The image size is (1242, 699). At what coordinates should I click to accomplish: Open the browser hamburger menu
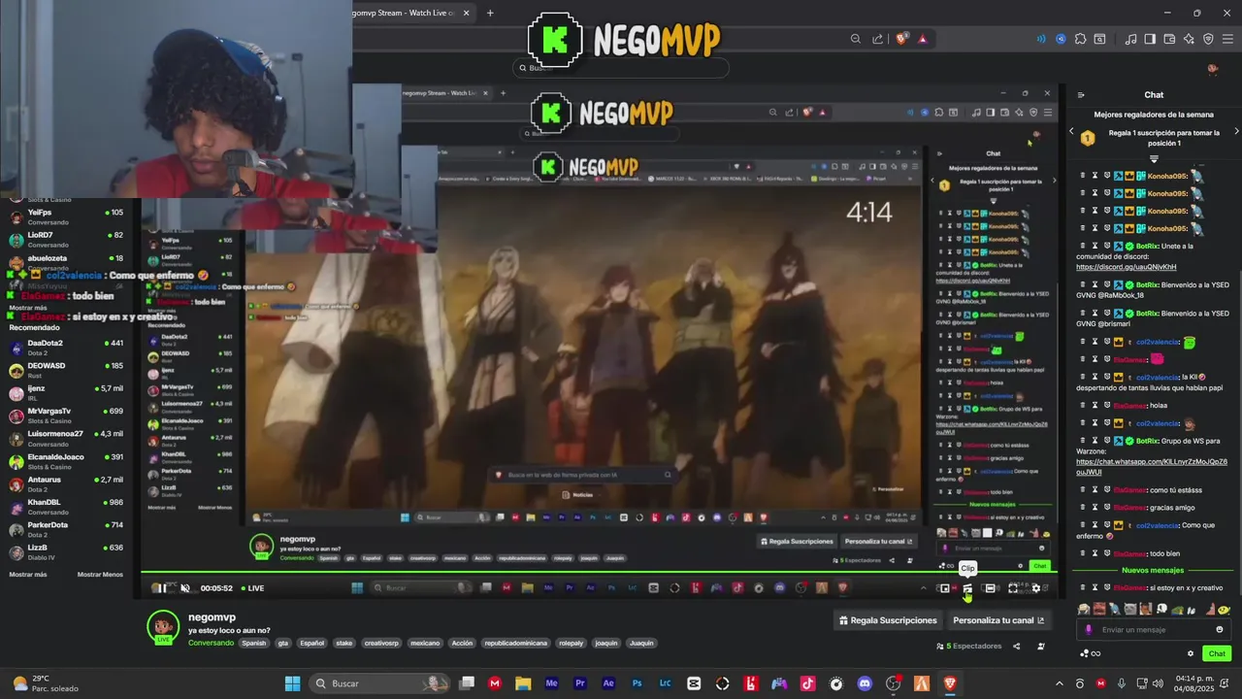(1227, 39)
